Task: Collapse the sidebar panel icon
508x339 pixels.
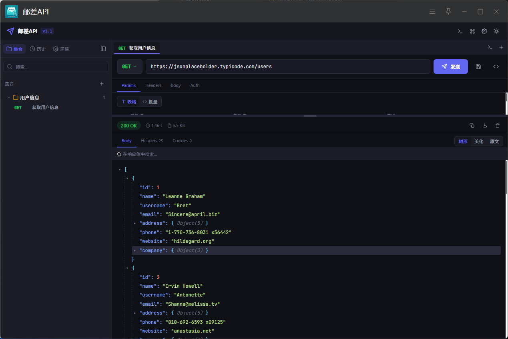Action: [x=103, y=49]
